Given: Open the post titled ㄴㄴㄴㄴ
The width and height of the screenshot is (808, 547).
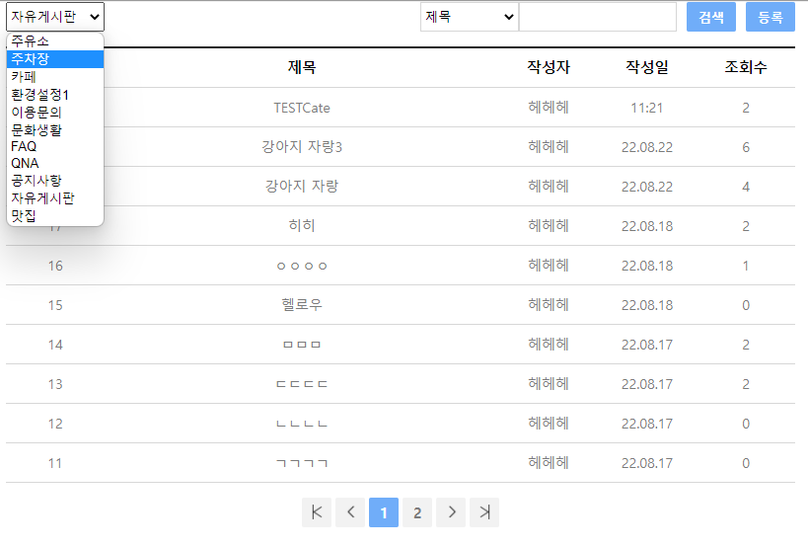Looking at the screenshot, I should [302, 424].
